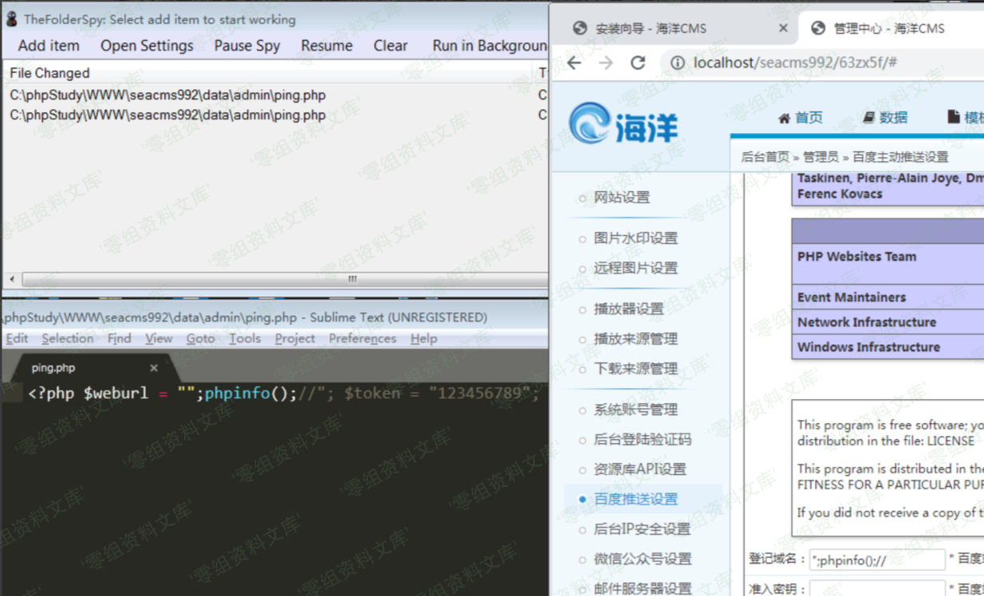Screen dimensions: 984x596
Task: Click the 海洋 CMS logo
Action: pos(624,125)
